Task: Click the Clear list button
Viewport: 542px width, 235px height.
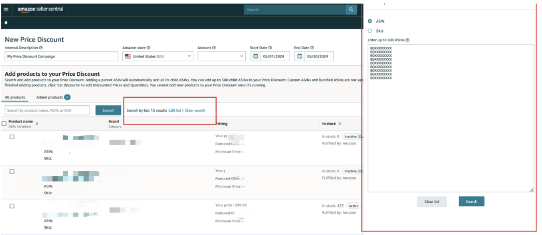Action: coord(432,201)
